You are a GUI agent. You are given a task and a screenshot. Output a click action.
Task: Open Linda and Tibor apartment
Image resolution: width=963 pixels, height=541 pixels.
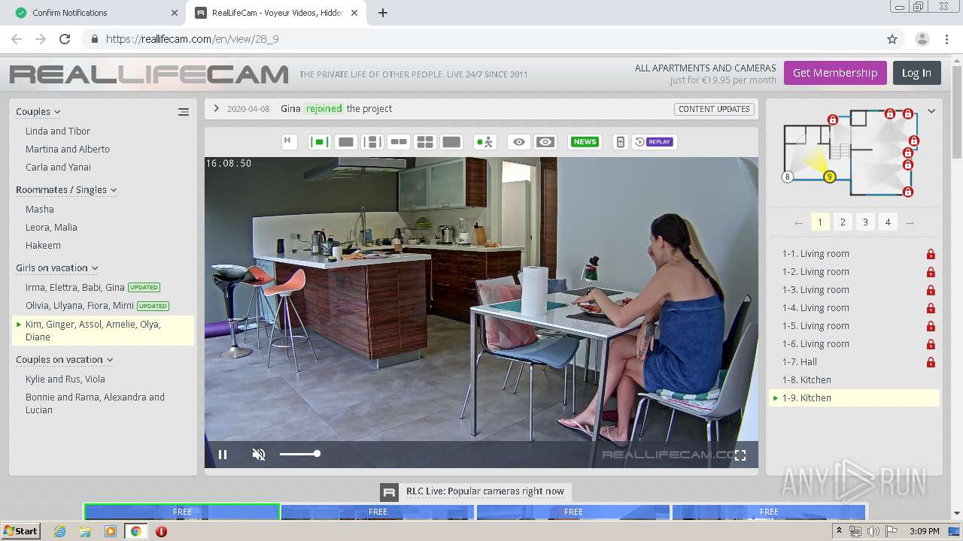point(58,131)
